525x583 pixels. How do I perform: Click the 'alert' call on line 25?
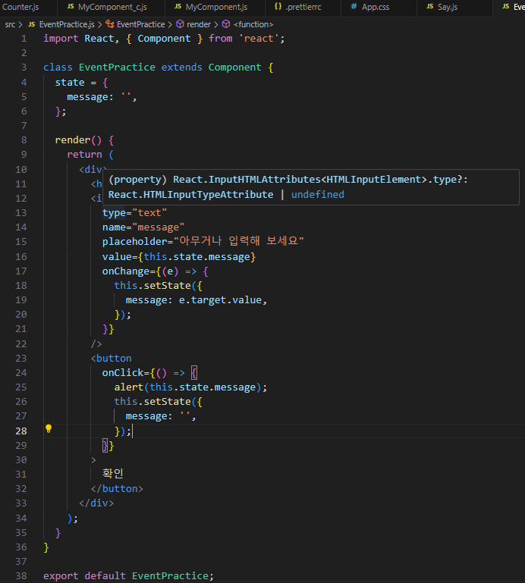tap(129, 387)
